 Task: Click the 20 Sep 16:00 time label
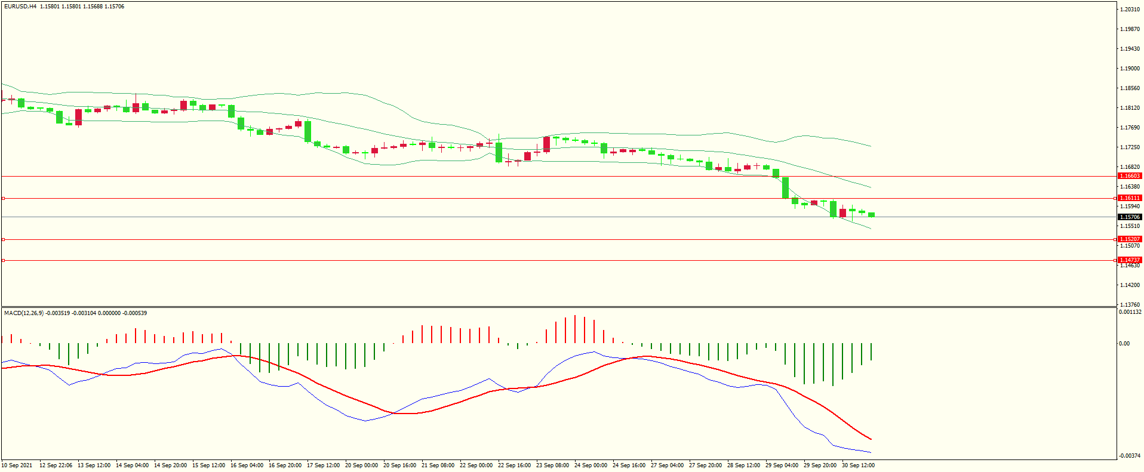[x=399, y=465]
